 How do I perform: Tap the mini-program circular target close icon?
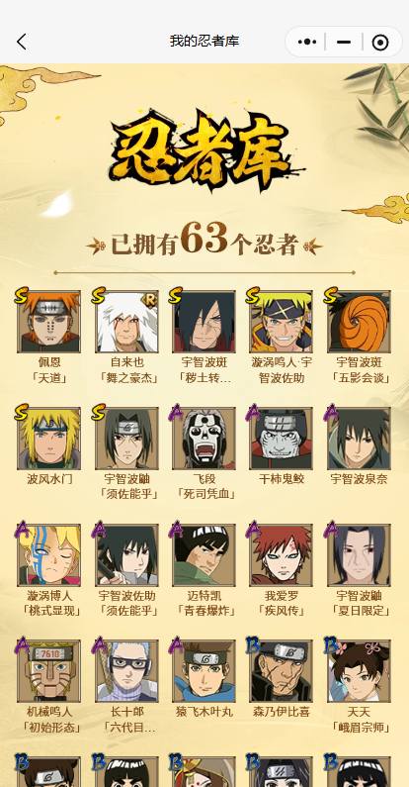(380, 43)
